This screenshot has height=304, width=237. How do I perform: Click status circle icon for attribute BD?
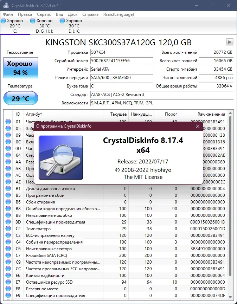[8, 222]
